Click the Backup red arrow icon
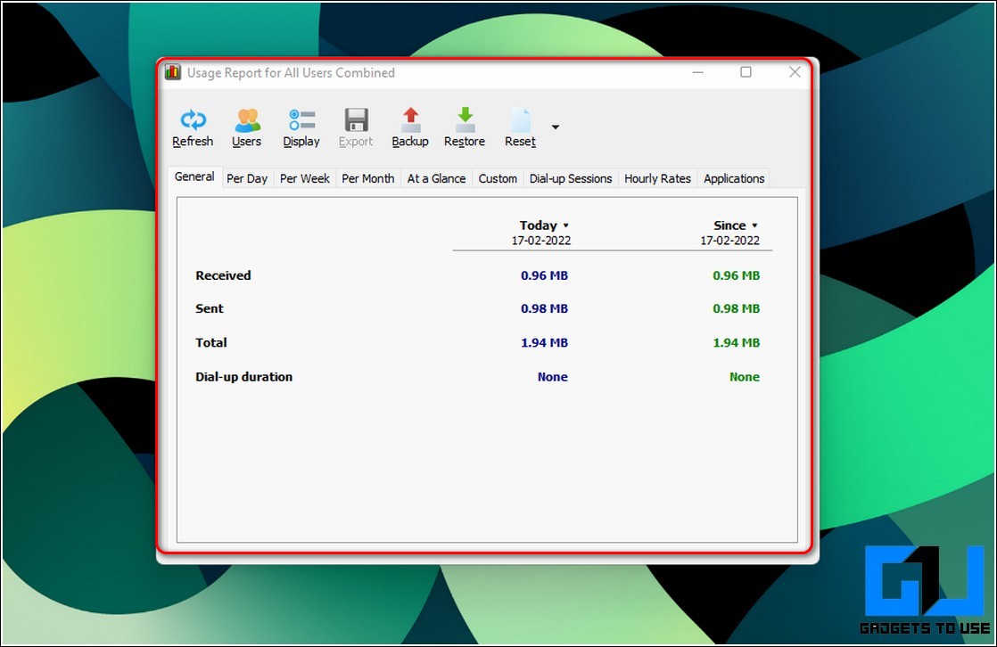The width and height of the screenshot is (997, 647). point(410,119)
